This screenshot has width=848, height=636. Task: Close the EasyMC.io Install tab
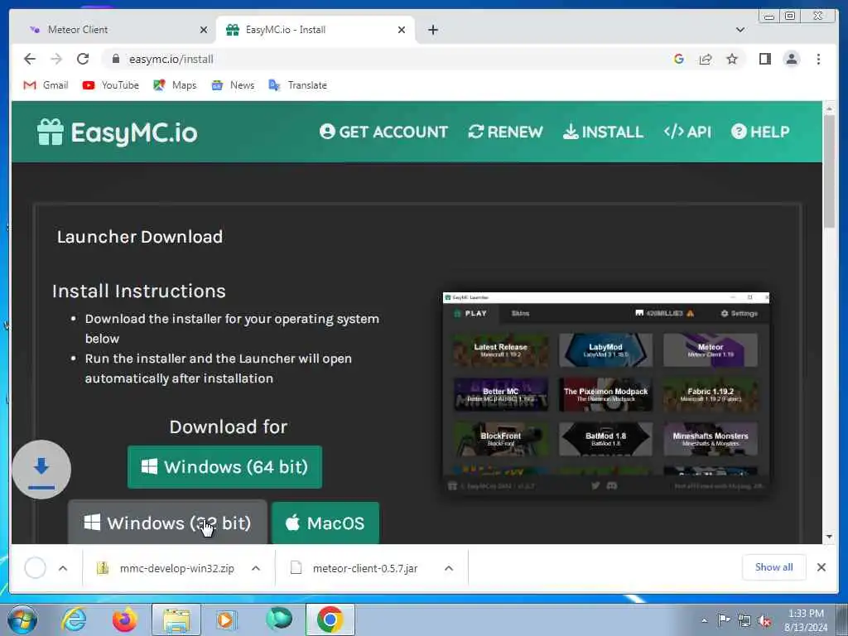pyautogui.click(x=402, y=30)
